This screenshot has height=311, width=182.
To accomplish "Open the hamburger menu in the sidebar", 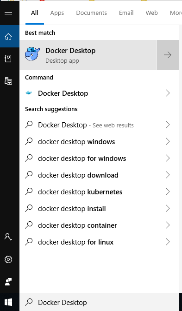I will click(x=8, y=14).
